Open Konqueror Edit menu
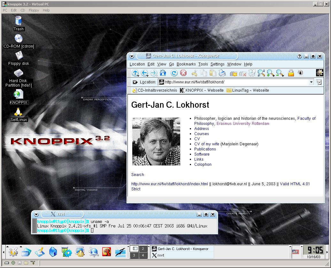The image size is (331, 268). [x=151, y=64]
